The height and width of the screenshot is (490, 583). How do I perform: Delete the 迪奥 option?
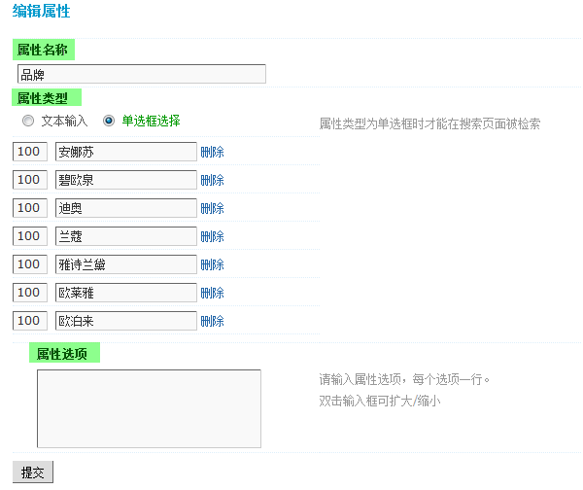point(212,208)
